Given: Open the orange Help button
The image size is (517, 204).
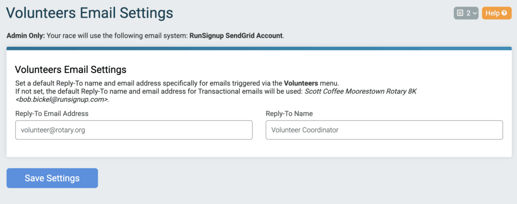Looking at the screenshot, I should pos(497,13).
